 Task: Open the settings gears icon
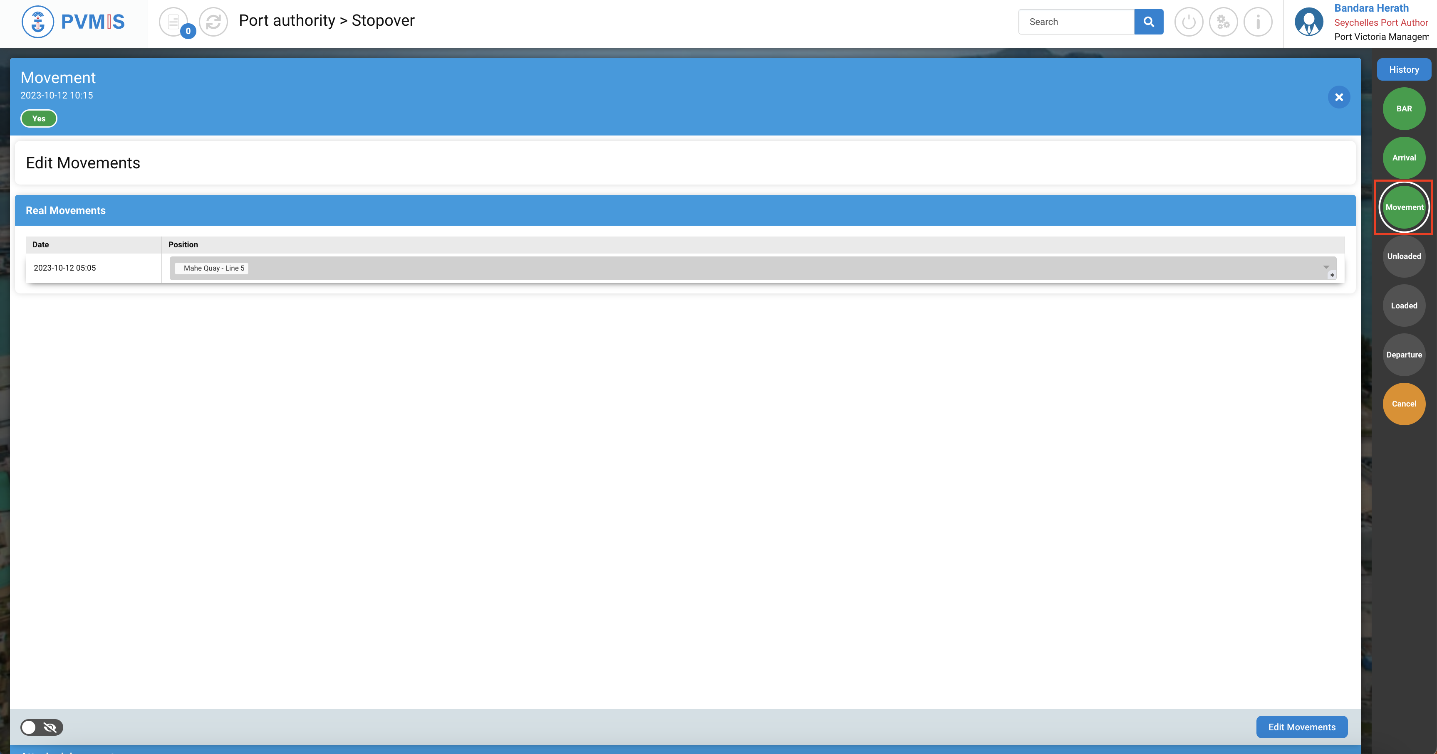(1223, 22)
